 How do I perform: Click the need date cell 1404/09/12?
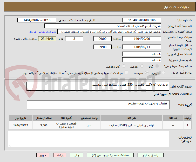click(21, 125)
